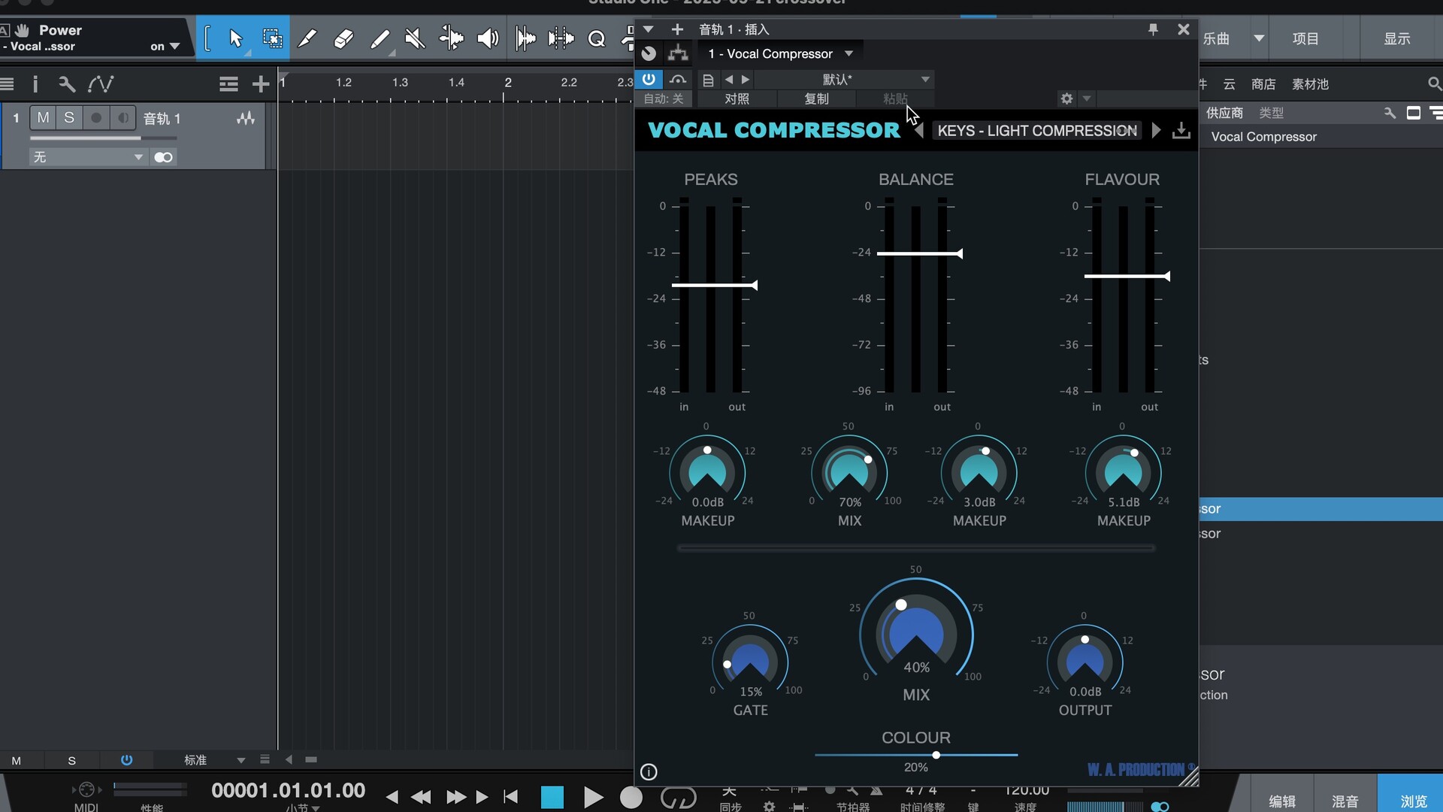Toggle monitor on 音轨 1
This screenshot has width=1443, height=812.
pyautogui.click(x=123, y=118)
